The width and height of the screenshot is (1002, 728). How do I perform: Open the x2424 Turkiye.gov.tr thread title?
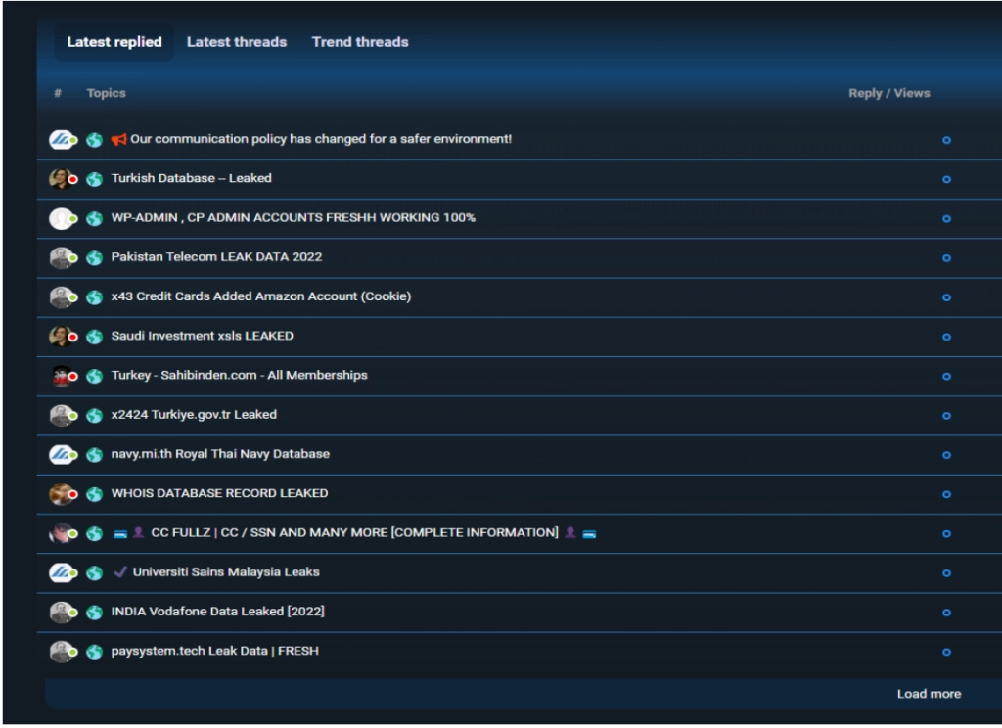pos(194,415)
